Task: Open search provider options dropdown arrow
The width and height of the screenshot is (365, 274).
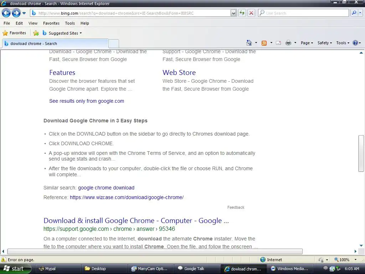Action: point(360,13)
